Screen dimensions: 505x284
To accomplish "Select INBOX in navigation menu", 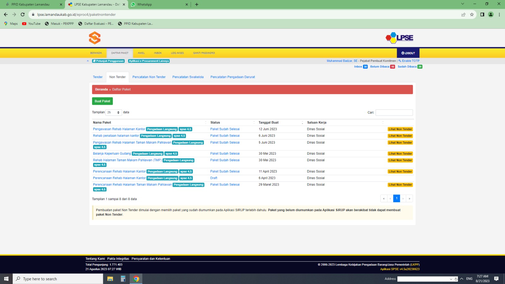I will 157,53.
